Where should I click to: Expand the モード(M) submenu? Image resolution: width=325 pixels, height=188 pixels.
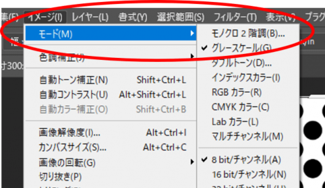pos(111,33)
